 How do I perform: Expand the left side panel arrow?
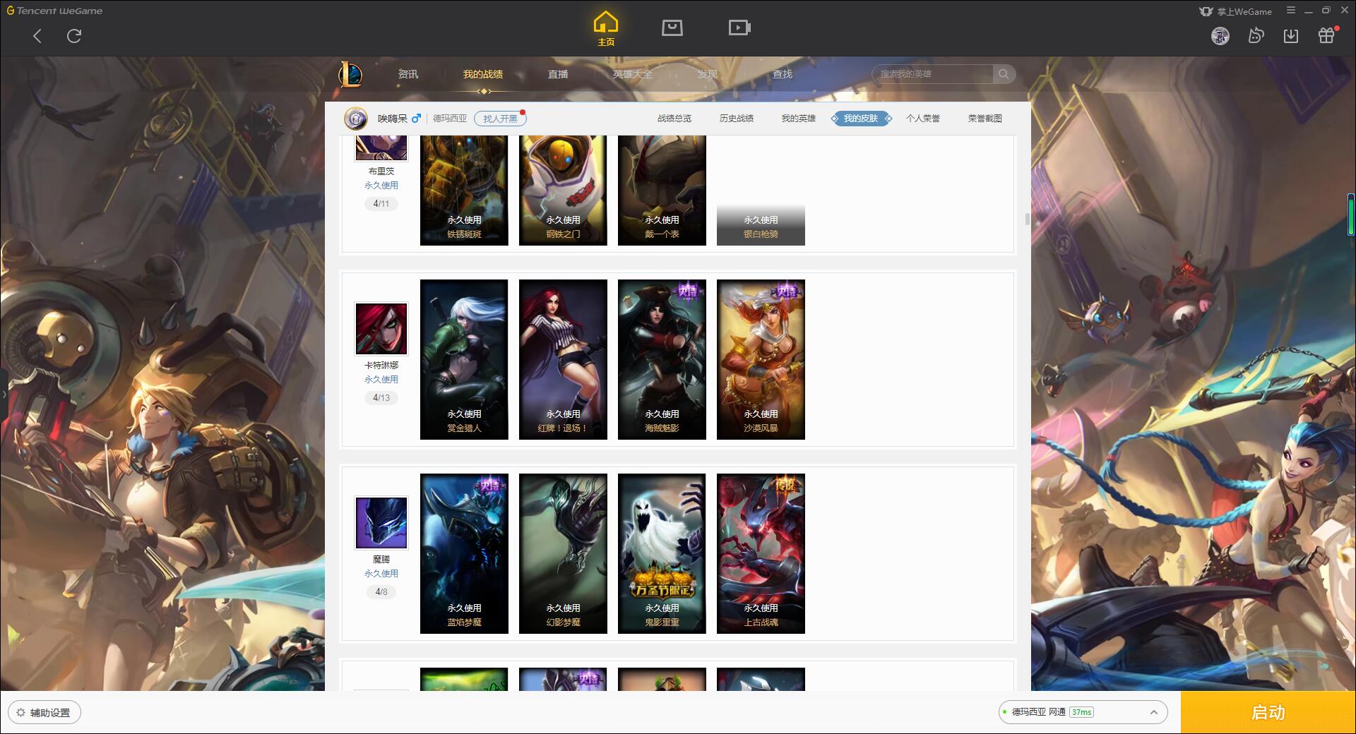[4, 394]
